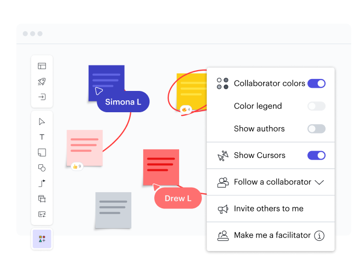
Task: Select the Text tool
Action: pos(42,137)
